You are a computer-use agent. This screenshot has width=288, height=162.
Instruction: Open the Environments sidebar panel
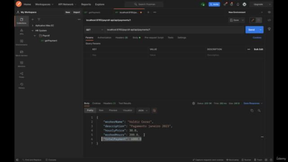22,42
